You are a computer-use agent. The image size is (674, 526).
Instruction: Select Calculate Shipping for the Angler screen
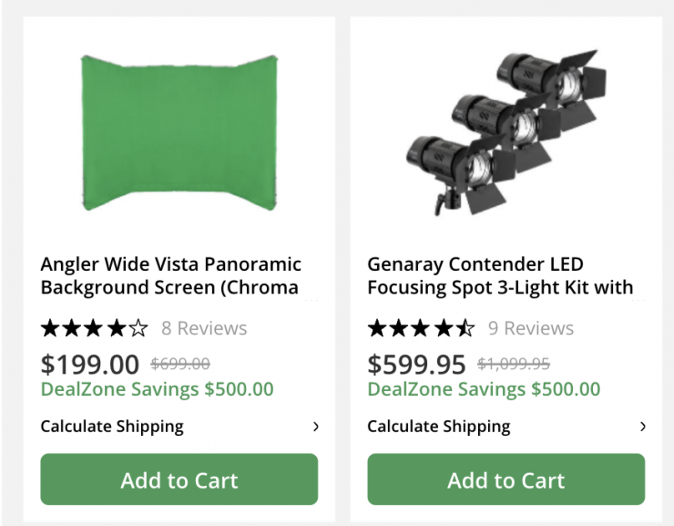pos(112,427)
